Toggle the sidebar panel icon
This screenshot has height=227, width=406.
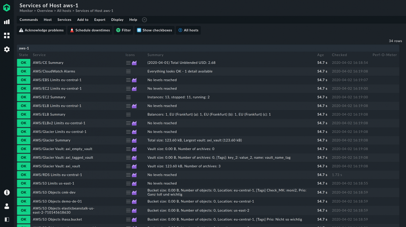[x=7, y=220]
